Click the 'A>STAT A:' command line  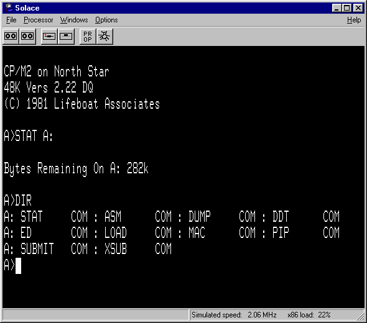coord(29,136)
